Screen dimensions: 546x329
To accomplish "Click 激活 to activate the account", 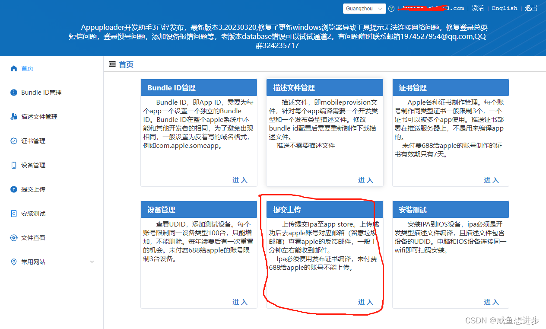I will pyautogui.click(x=478, y=8).
